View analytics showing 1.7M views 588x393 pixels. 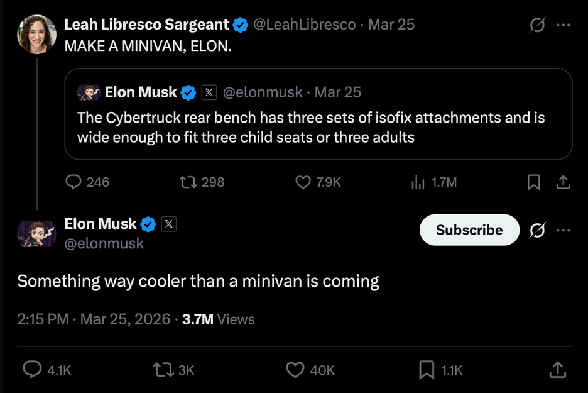click(418, 182)
